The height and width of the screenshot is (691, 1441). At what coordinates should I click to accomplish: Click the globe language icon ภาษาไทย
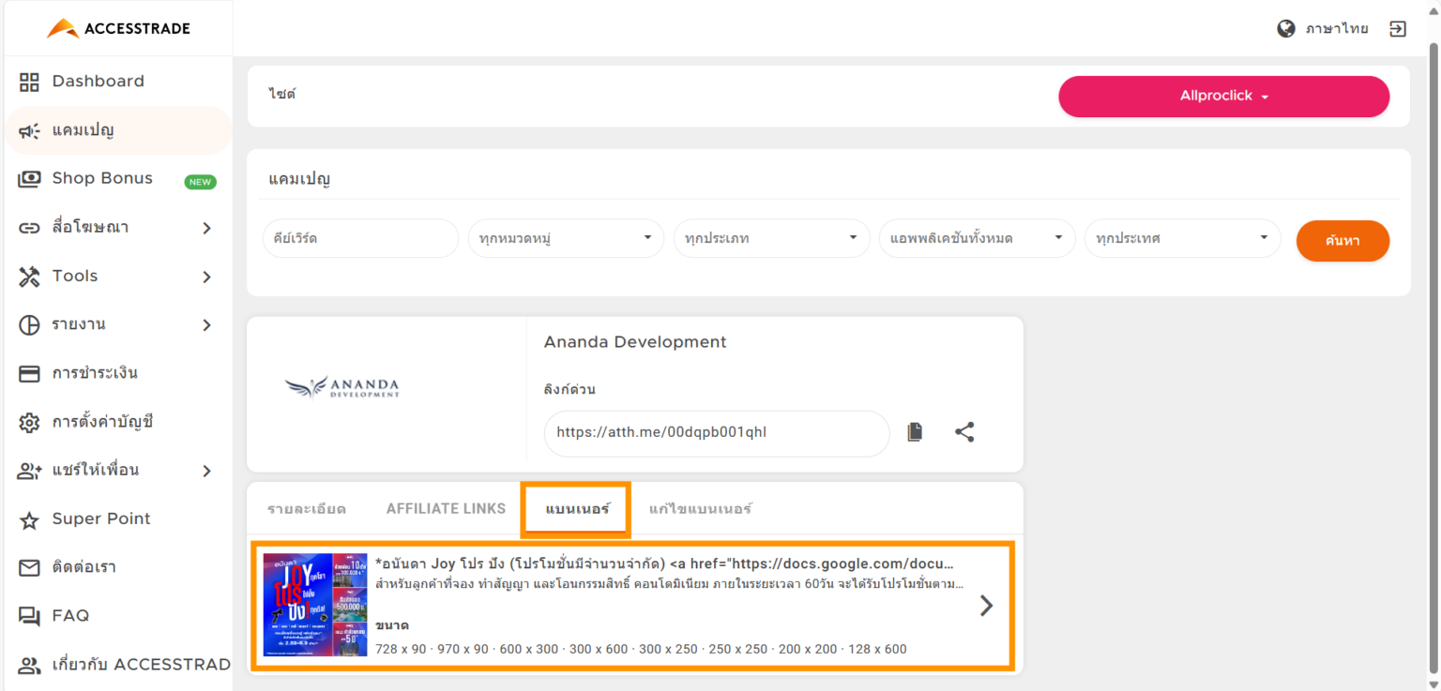tap(1285, 28)
